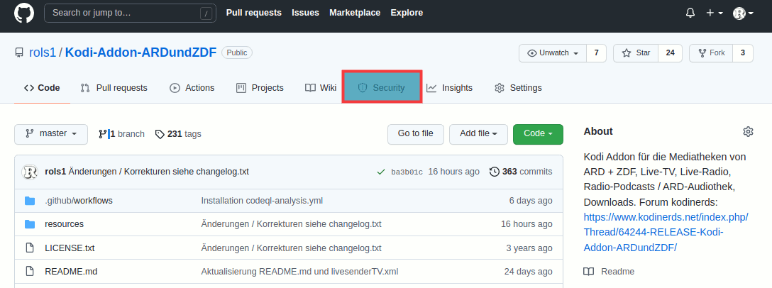Viewport: 772px width, 288px height.
Task: Click the rols1 avatar in commit row
Action: click(x=30, y=172)
